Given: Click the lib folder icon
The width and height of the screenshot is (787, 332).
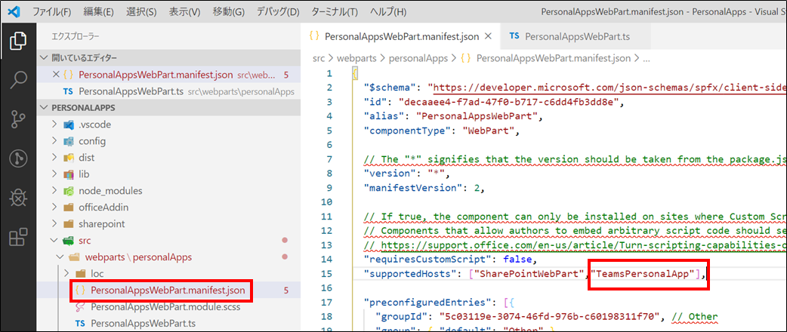Looking at the screenshot, I should (69, 174).
